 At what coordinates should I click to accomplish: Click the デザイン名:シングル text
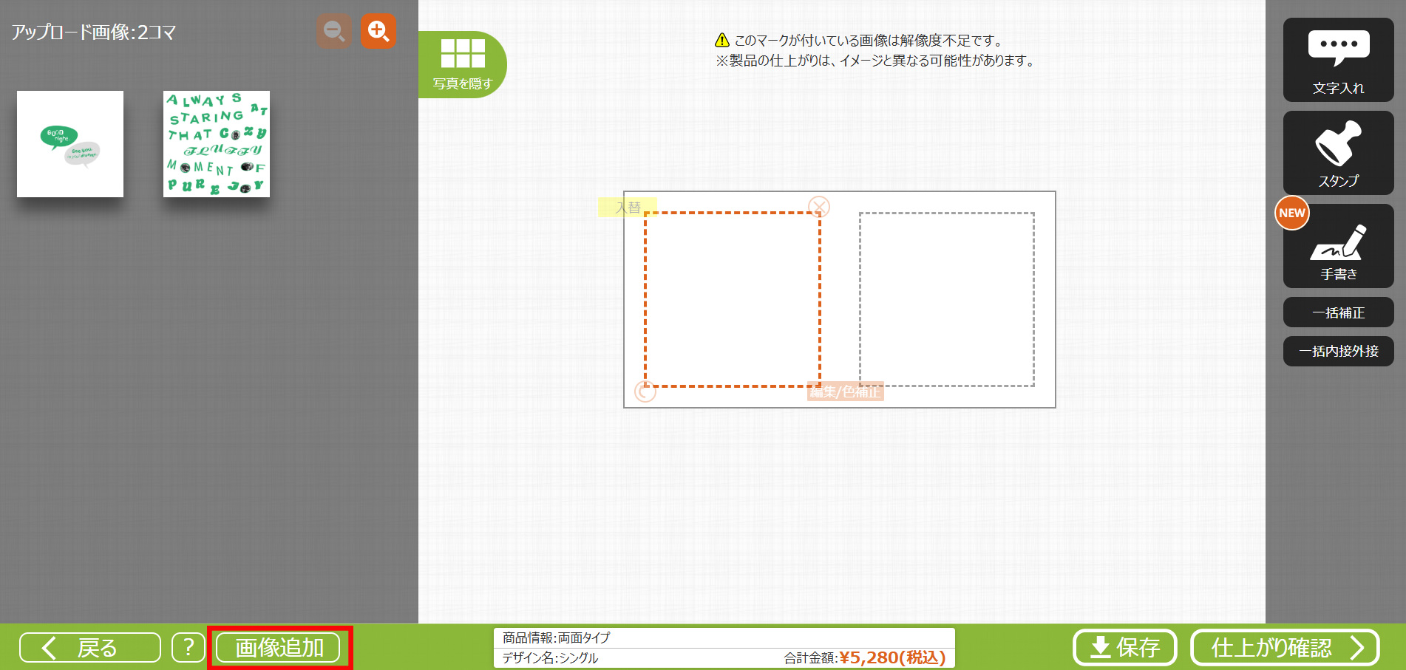pyautogui.click(x=550, y=657)
